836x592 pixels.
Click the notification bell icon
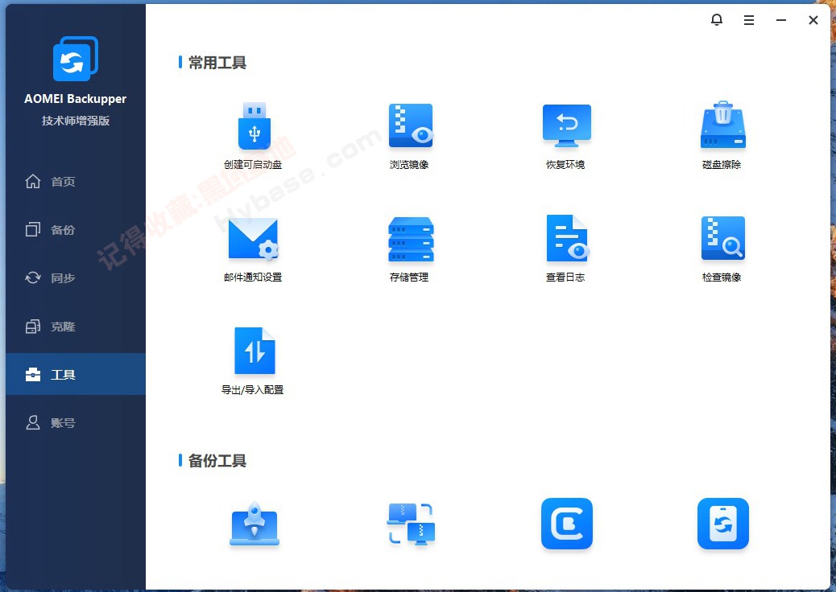717,19
